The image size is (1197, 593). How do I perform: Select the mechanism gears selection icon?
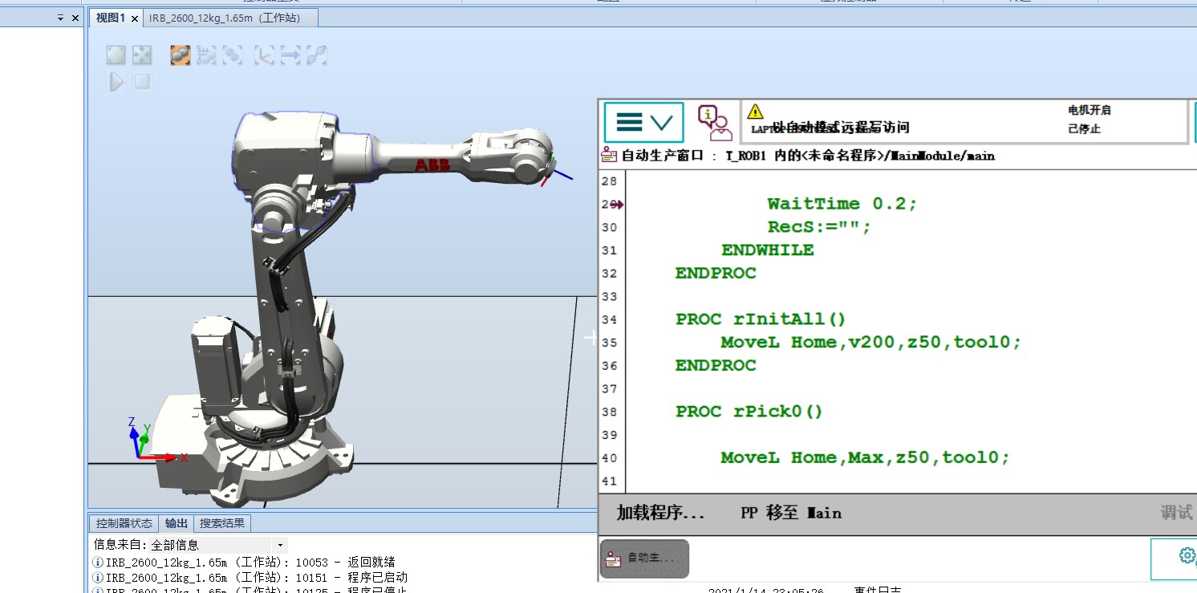click(232, 55)
